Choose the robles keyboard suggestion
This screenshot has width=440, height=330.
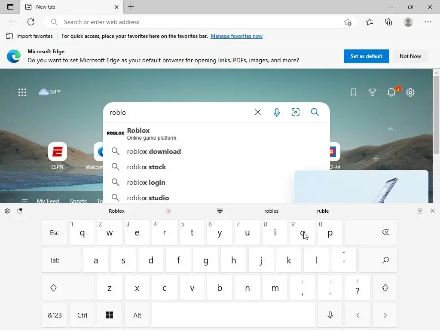[272, 211]
